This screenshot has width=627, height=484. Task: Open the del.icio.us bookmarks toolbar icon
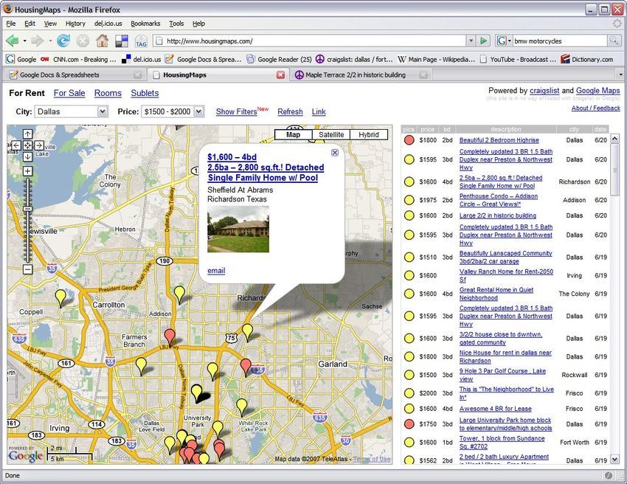pyautogui.click(x=122, y=41)
